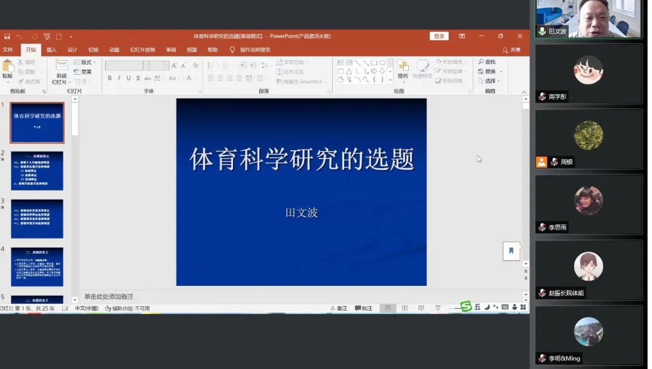Open the Select dropdown in Editing group

pos(491,81)
